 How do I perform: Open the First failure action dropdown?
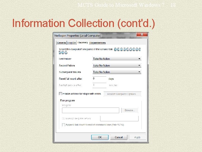[x=117, y=59]
